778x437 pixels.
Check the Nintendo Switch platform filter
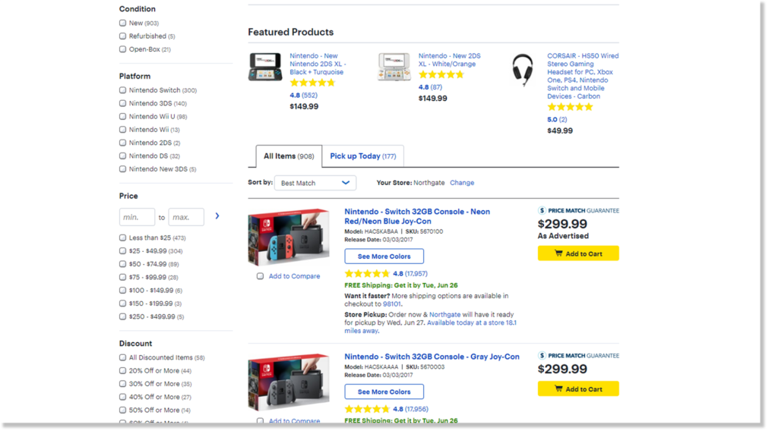pos(123,90)
